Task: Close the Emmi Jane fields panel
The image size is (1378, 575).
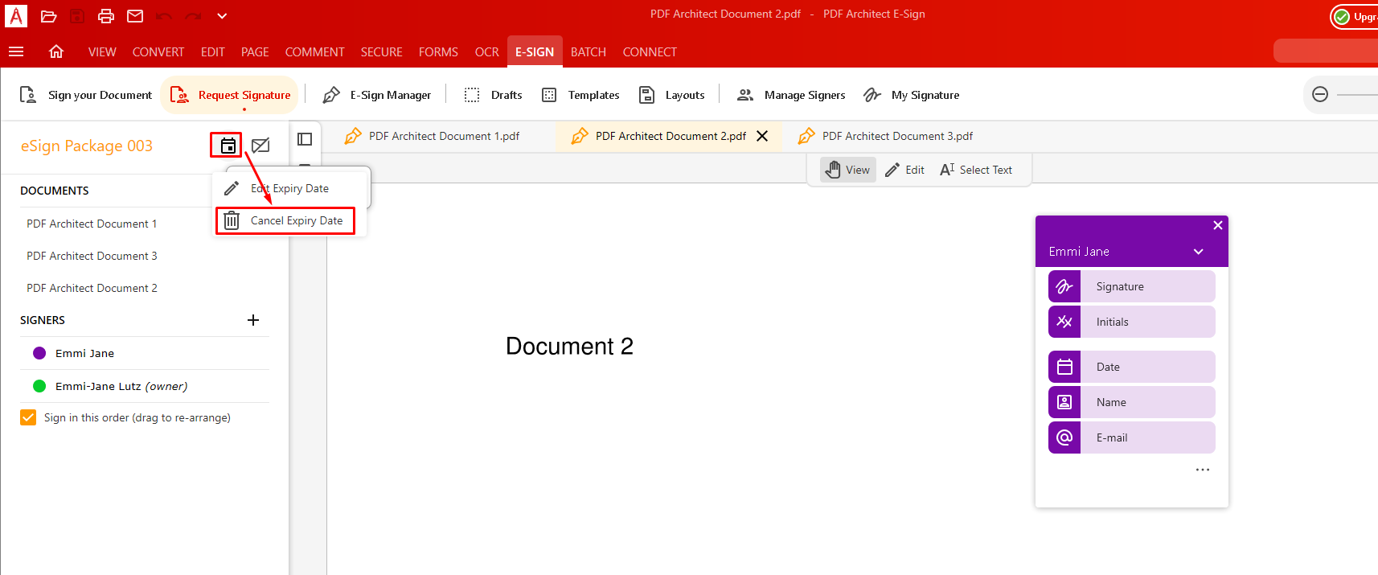Action: click(1218, 225)
